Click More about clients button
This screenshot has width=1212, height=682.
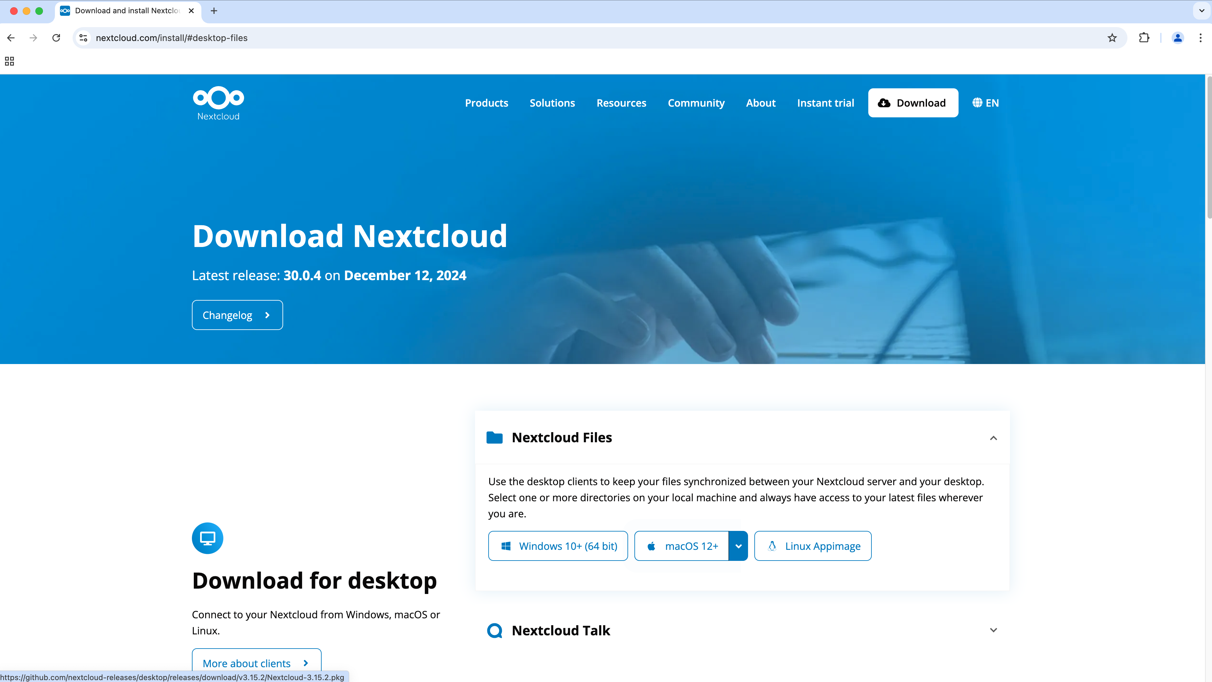pos(256,663)
